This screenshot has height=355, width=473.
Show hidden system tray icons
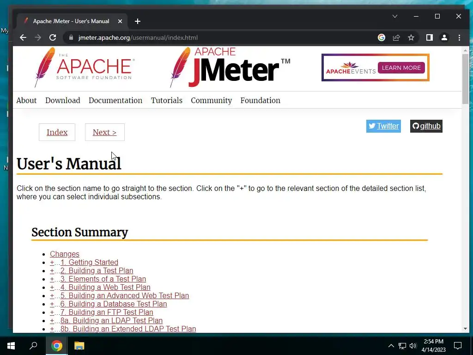[391, 346]
